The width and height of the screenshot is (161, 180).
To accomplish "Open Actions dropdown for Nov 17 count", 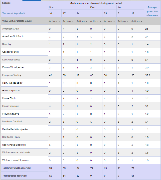I will (68, 21).
